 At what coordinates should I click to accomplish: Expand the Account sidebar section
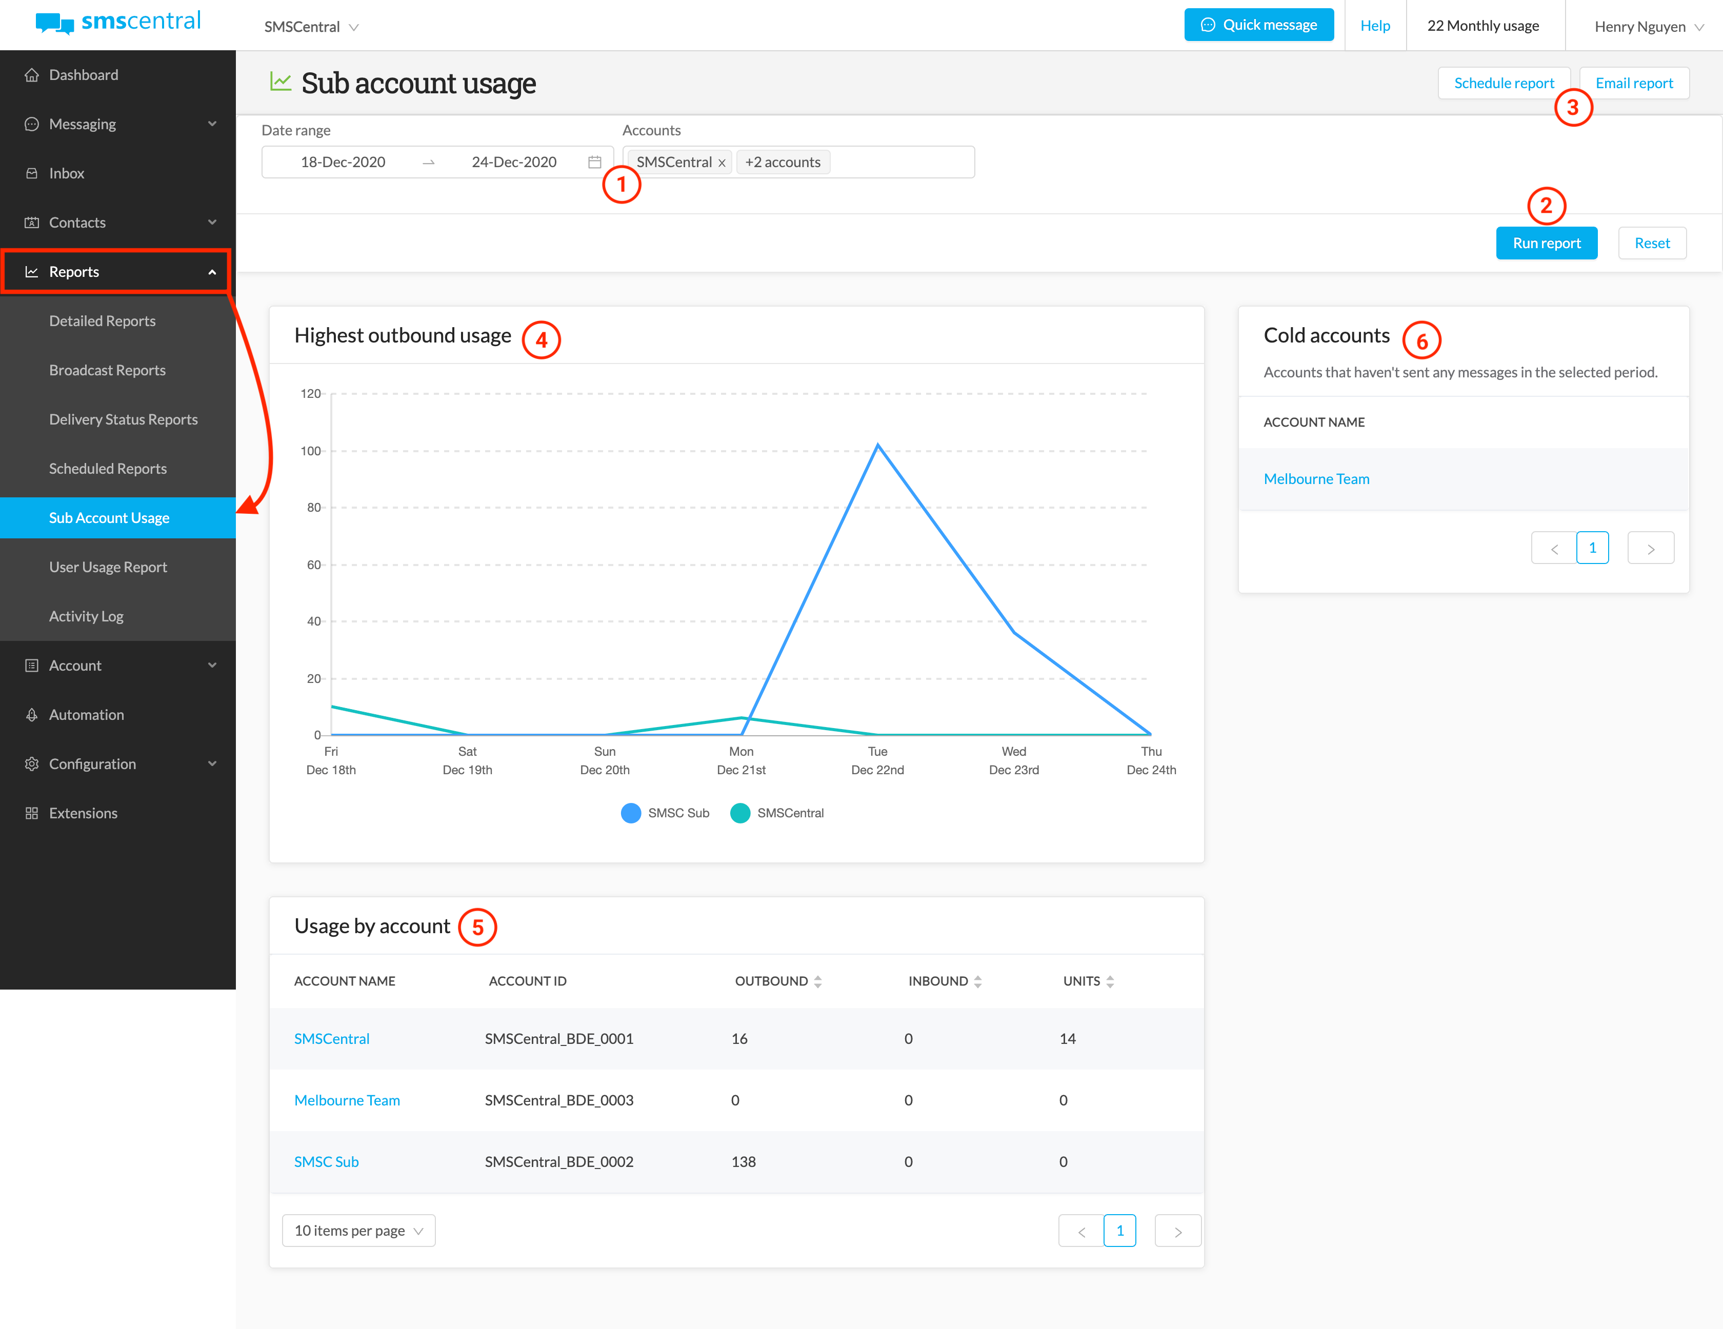(75, 665)
